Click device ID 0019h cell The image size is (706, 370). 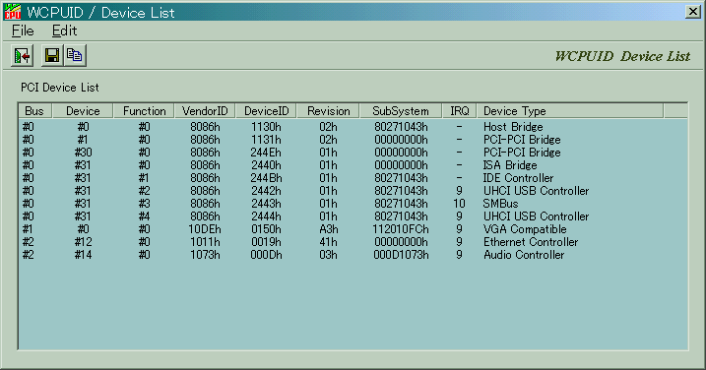point(266,242)
